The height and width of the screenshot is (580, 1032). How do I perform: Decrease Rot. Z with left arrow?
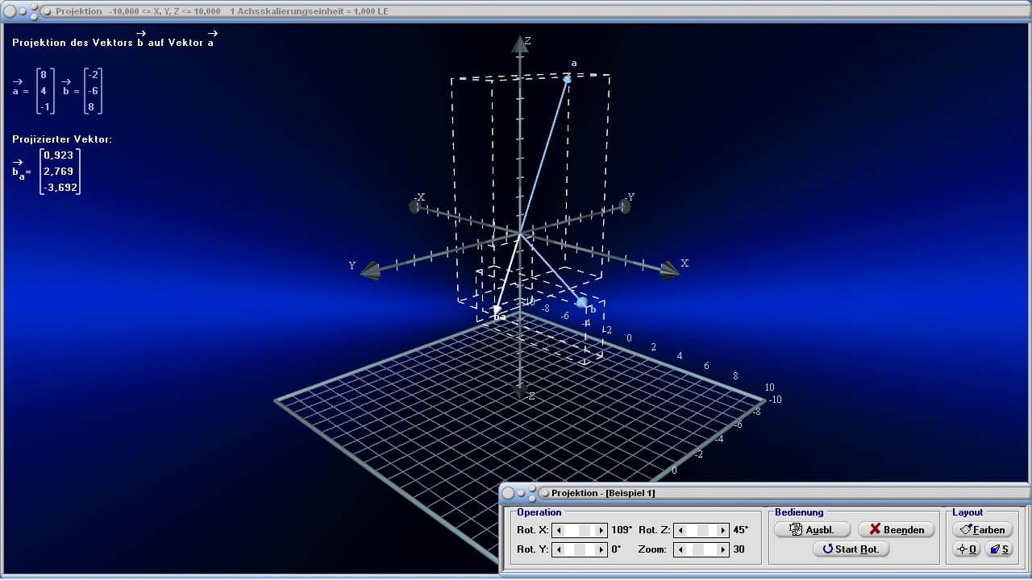pyautogui.click(x=681, y=530)
